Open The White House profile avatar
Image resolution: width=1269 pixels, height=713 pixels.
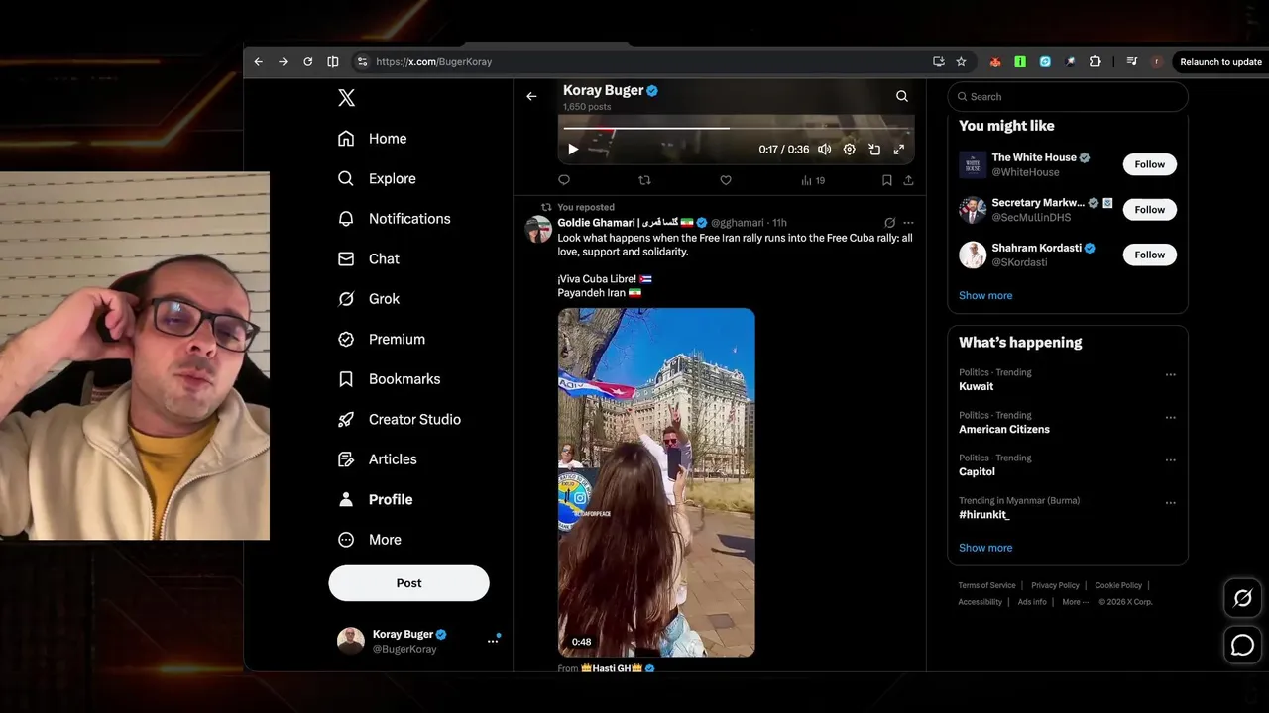click(x=973, y=164)
